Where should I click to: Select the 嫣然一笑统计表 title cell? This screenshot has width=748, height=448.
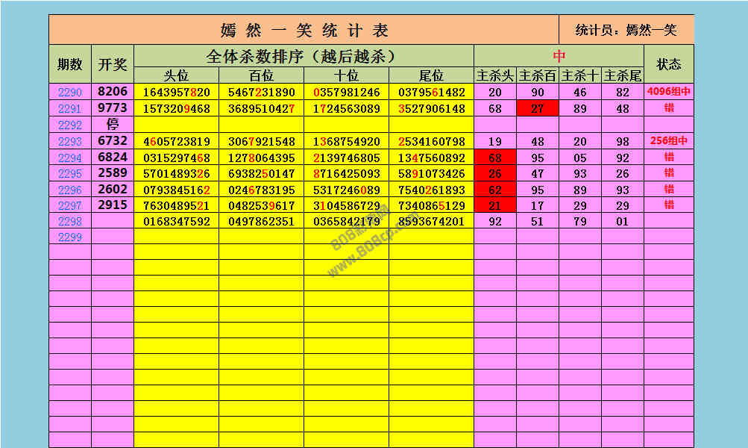304,30
